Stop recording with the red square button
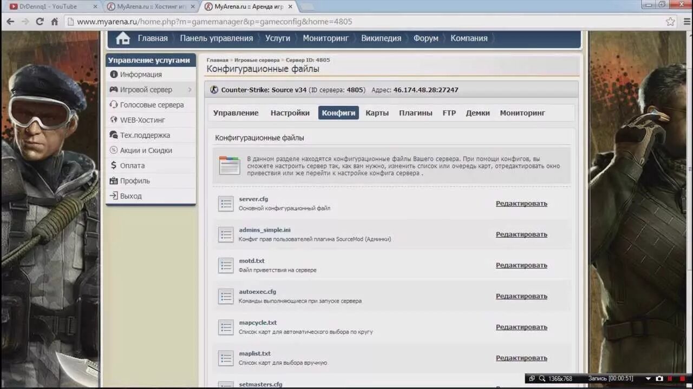The image size is (693, 389). tap(682, 379)
